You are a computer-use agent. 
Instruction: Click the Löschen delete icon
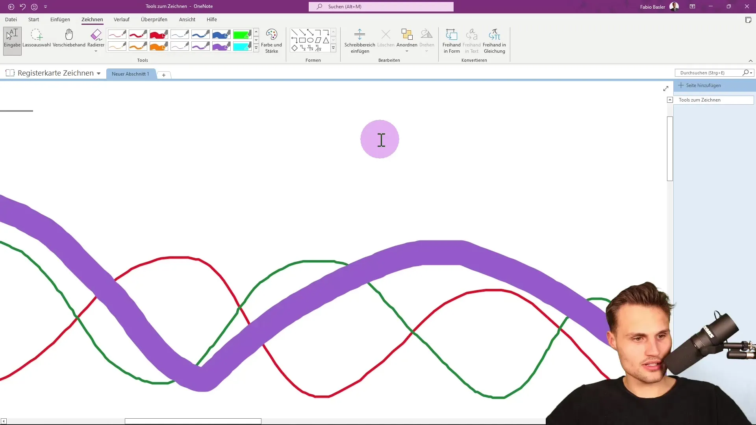(x=386, y=35)
